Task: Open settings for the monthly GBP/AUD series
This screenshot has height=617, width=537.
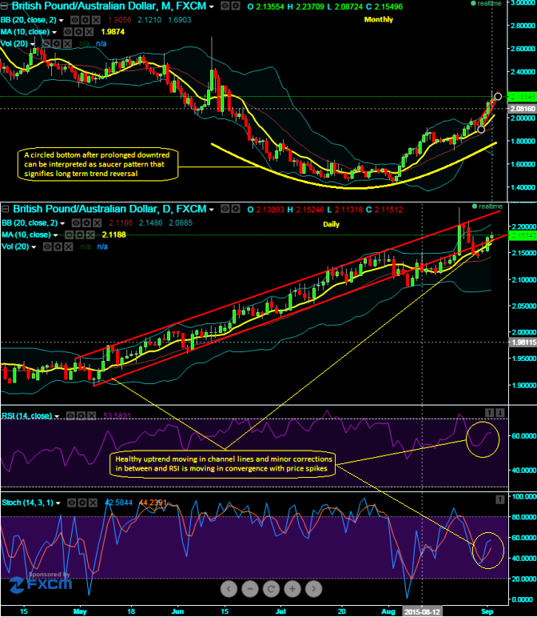Action: tap(235, 6)
